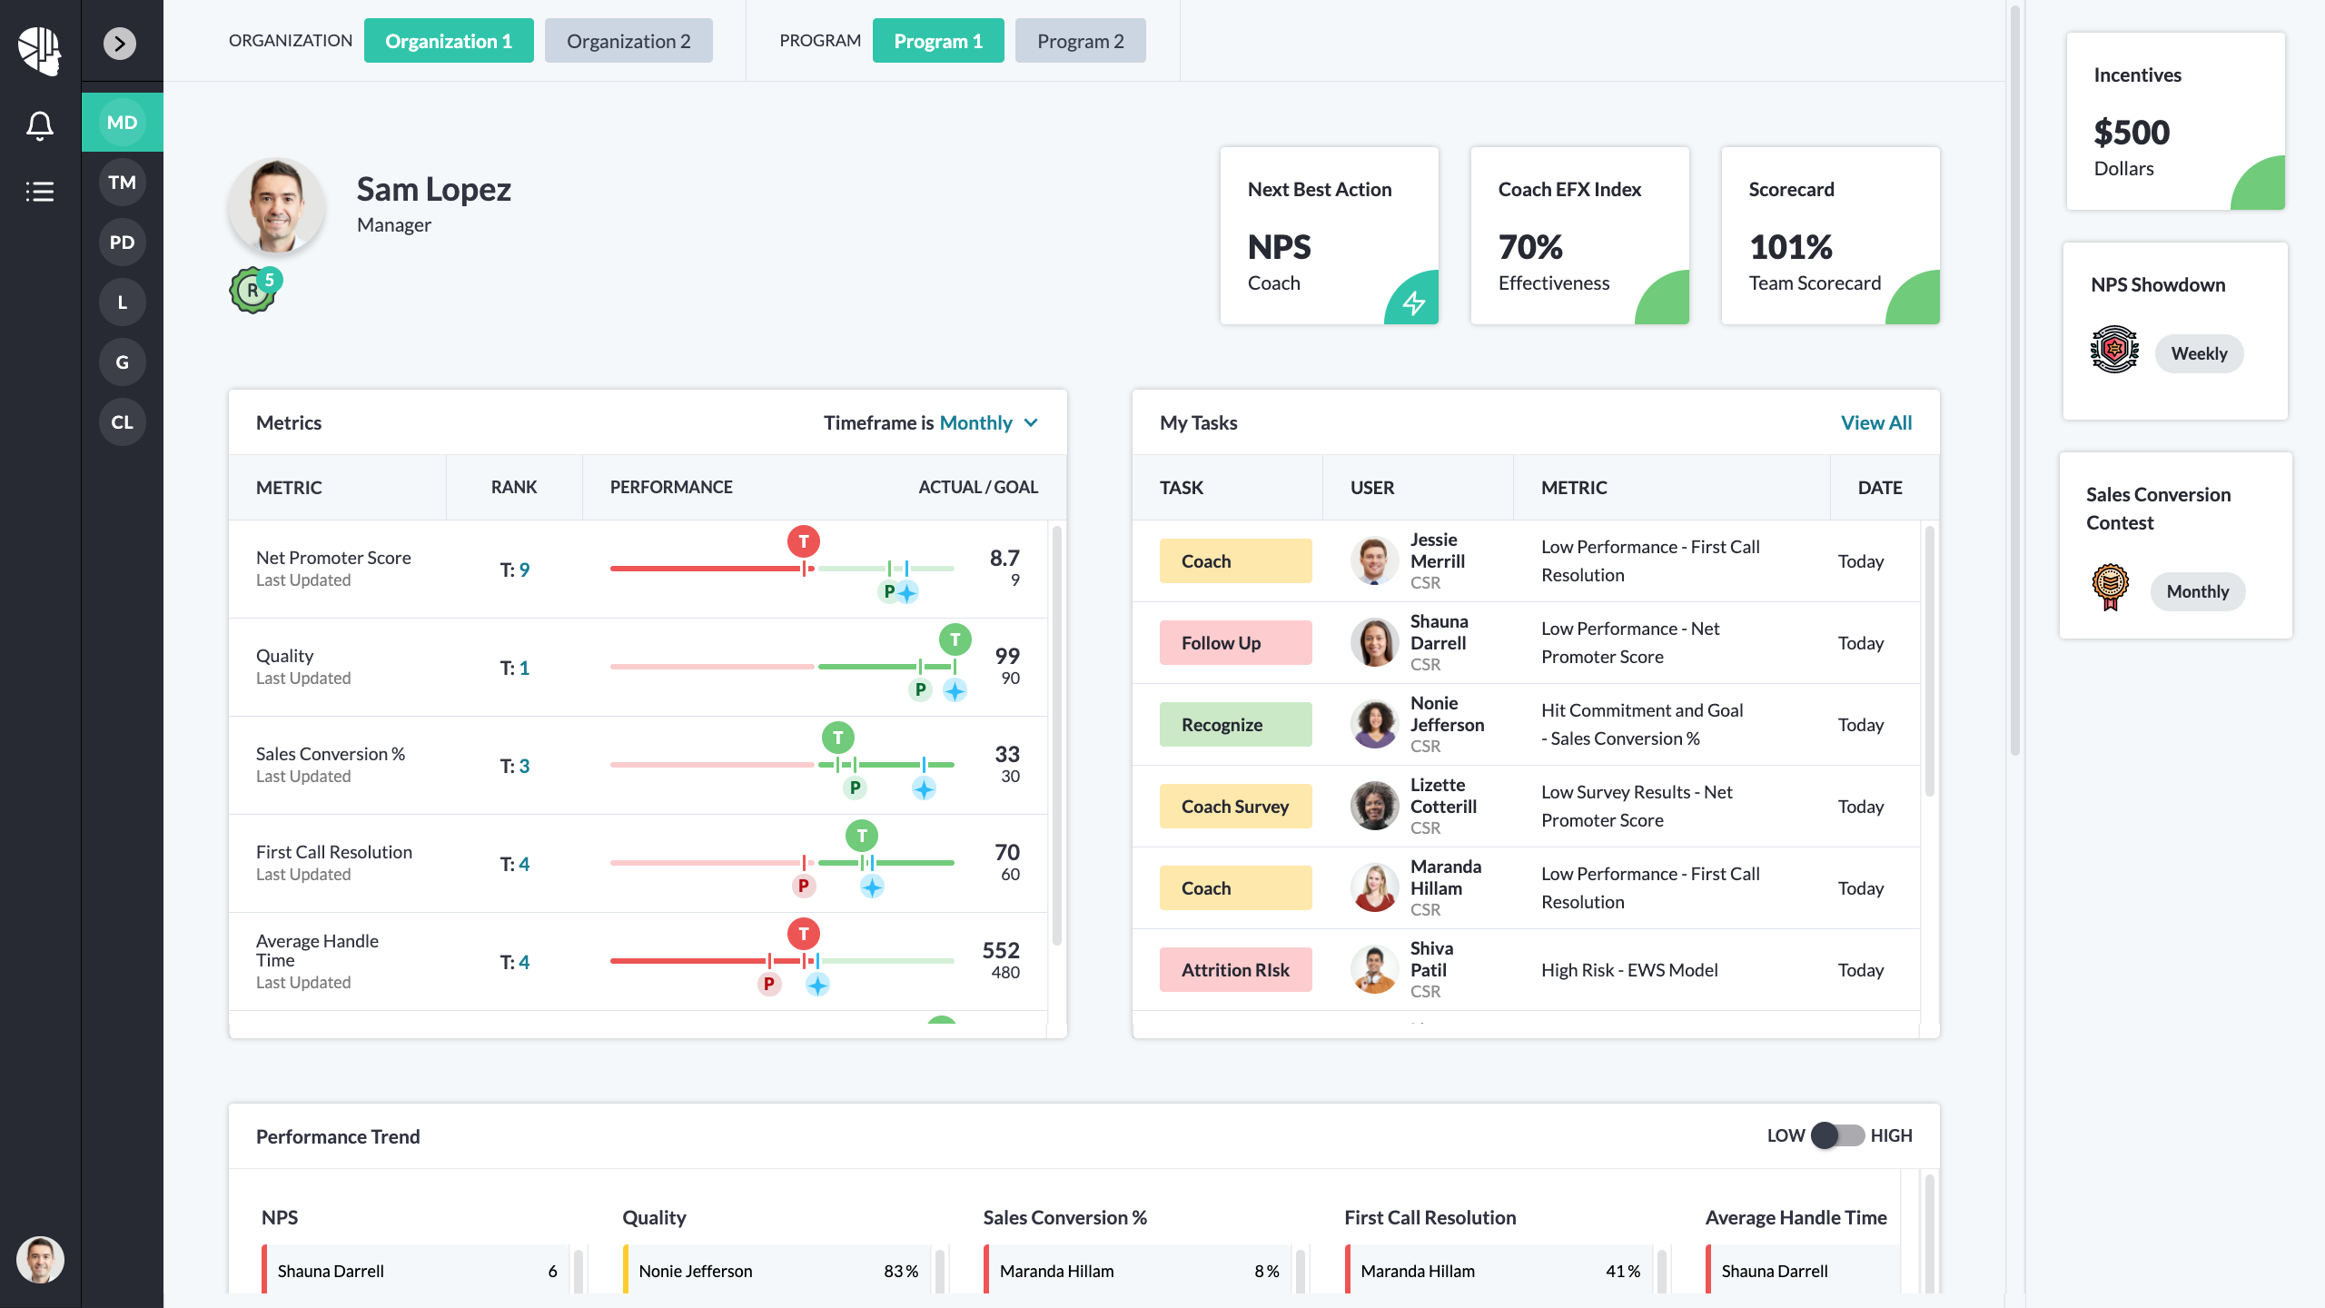Click the green R badge under Sam Lopez
The width and height of the screenshot is (2325, 1308).
coord(252,292)
